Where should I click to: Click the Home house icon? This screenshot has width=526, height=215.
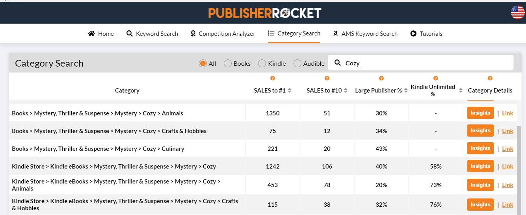[x=91, y=33]
